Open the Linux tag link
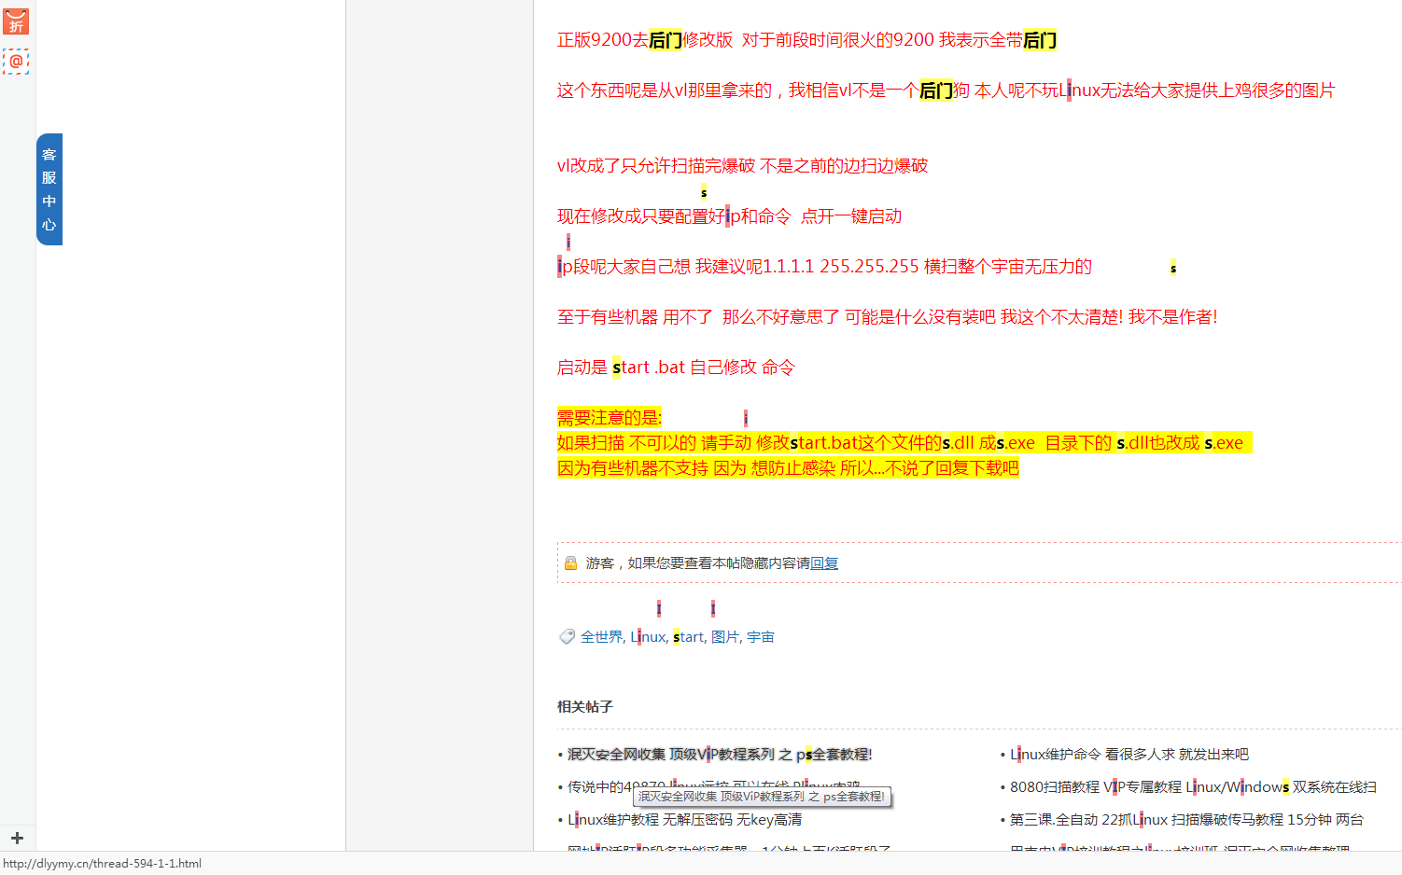The image size is (1402, 875). click(648, 637)
